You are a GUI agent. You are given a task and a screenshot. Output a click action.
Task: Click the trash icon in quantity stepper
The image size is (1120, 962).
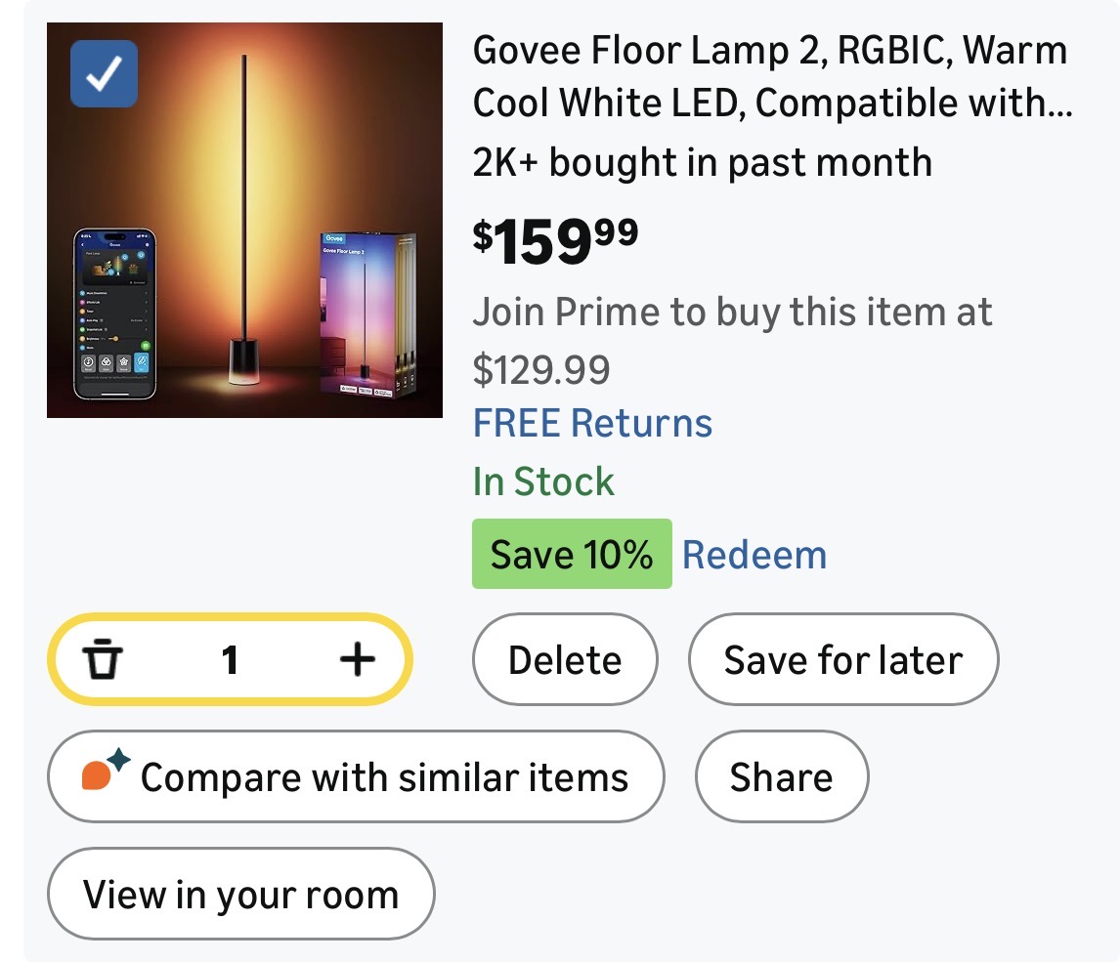pyautogui.click(x=102, y=661)
